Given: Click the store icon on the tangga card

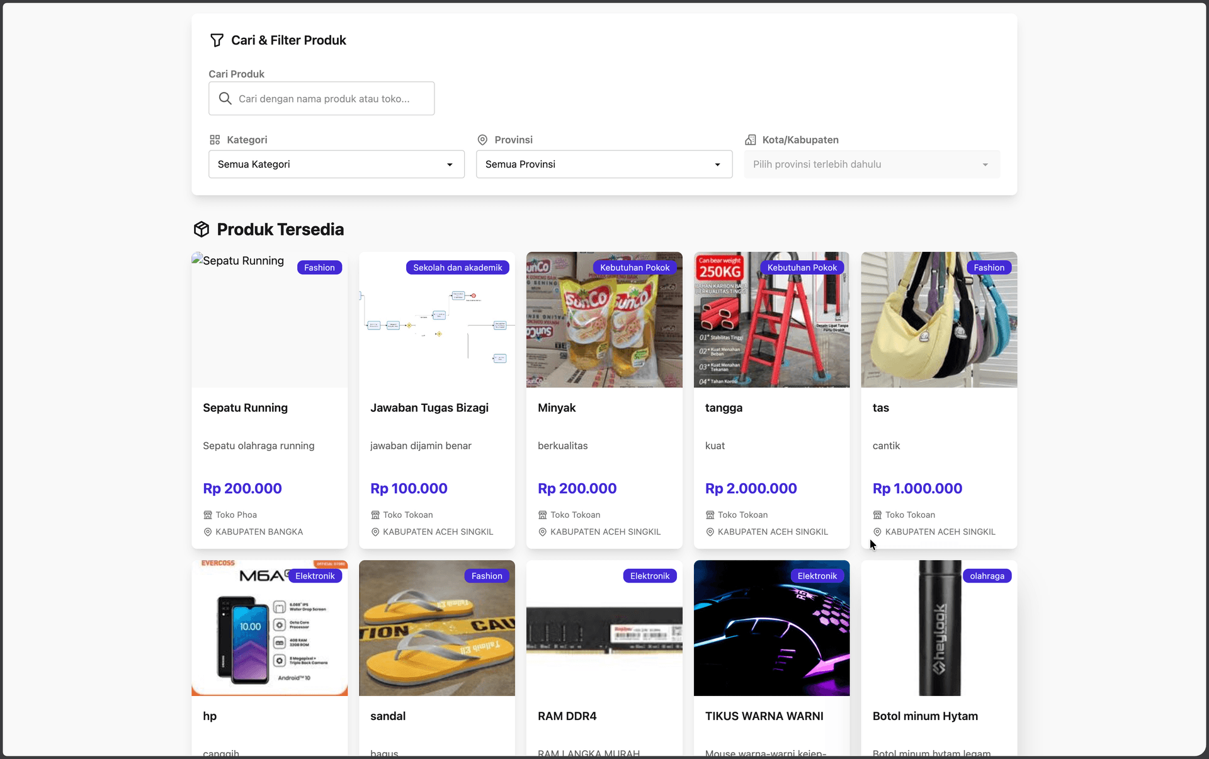Looking at the screenshot, I should pos(710,515).
